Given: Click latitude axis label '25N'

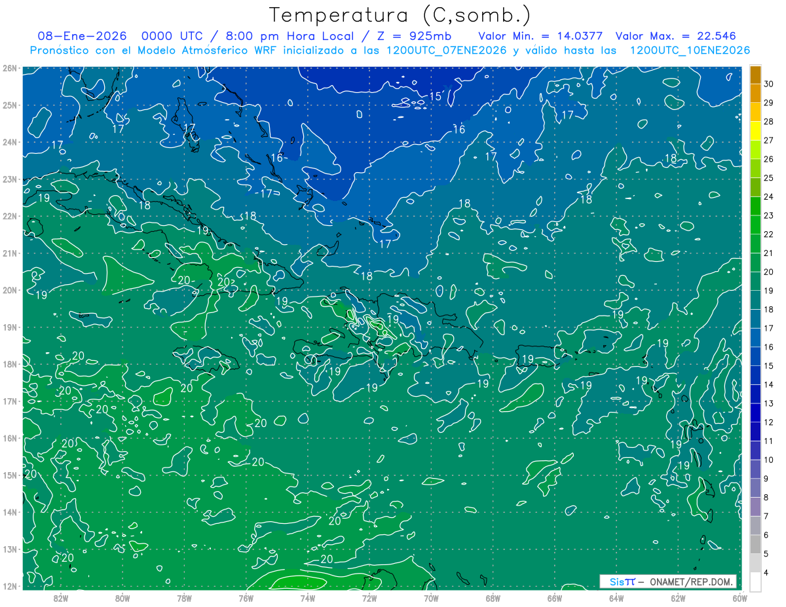Looking at the screenshot, I should (x=9, y=105).
